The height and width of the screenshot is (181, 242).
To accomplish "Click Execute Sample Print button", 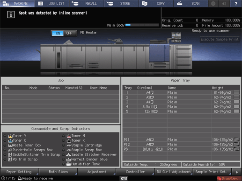I will (220, 39).
